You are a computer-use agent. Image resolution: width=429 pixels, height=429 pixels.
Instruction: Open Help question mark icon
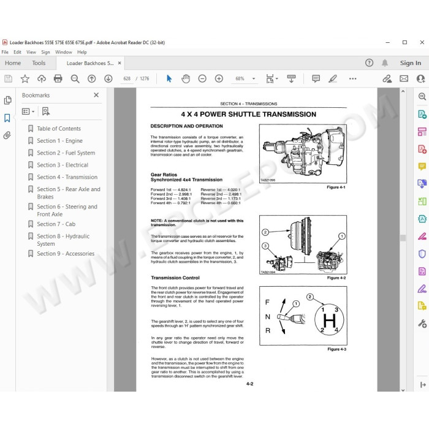pos(369,63)
